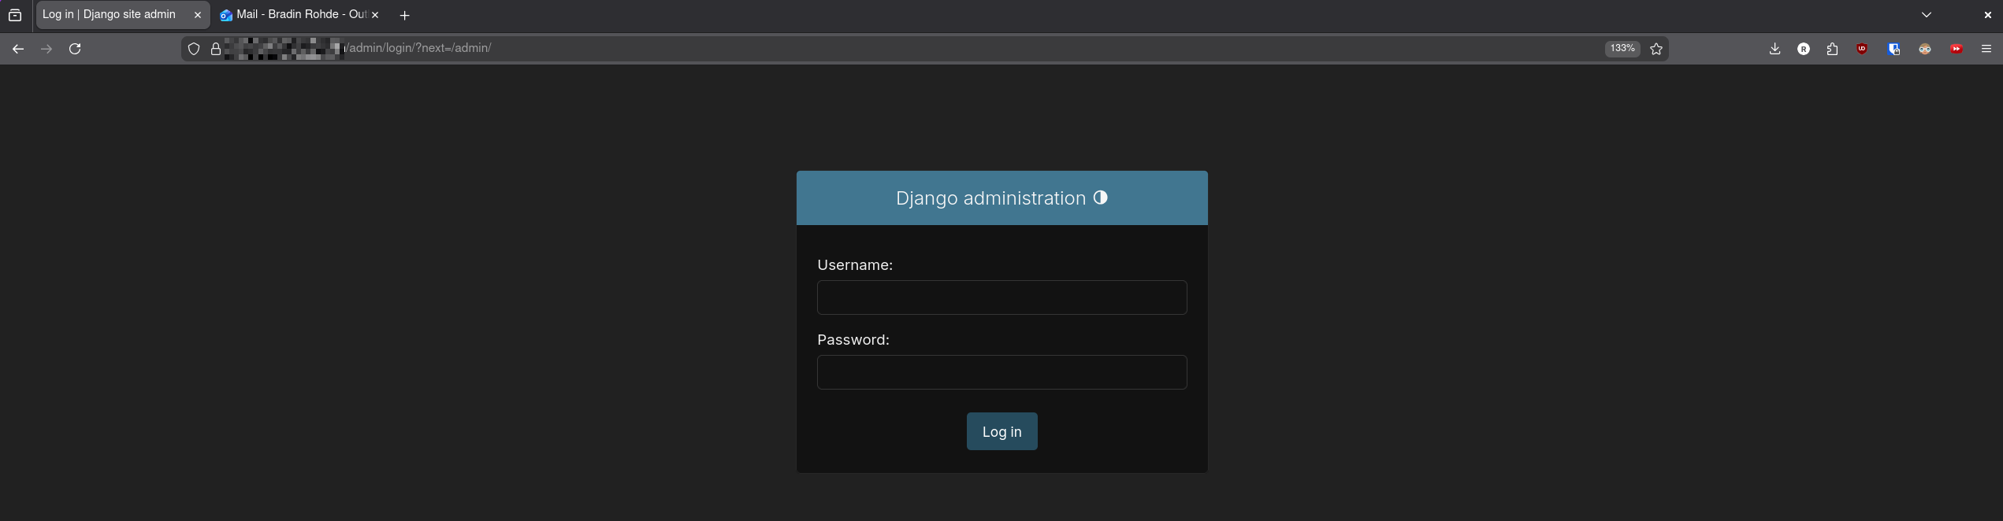
Task: Reset the 133% zoom level badge
Action: pyautogui.click(x=1622, y=49)
